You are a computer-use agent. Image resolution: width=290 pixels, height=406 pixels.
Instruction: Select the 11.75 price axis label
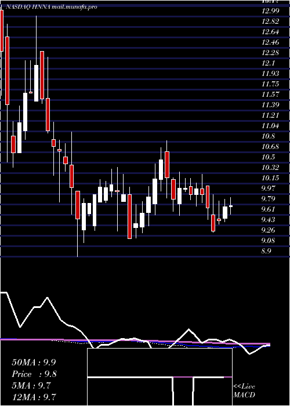(270, 84)
